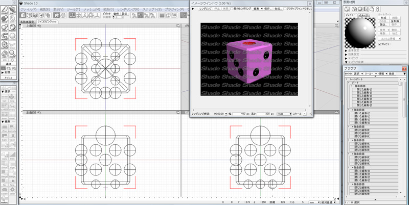
Task: Open the ツール(T) menu
Action: tap(74, 9)
